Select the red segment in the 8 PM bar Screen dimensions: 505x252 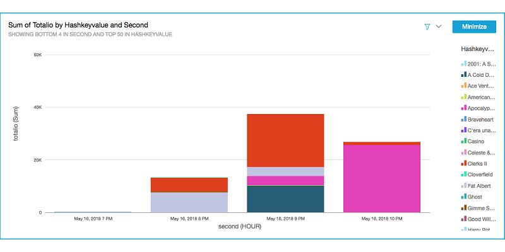coord(189,185)
